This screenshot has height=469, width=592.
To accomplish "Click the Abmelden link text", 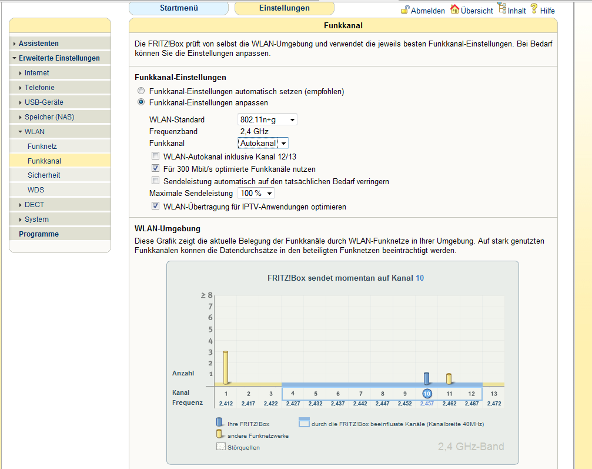I will (x=428, y=11).
